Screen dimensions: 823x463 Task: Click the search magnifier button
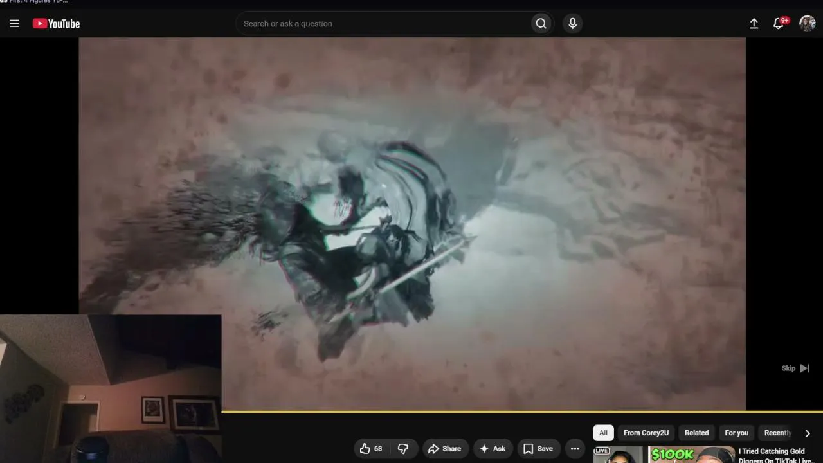point(541,24)
